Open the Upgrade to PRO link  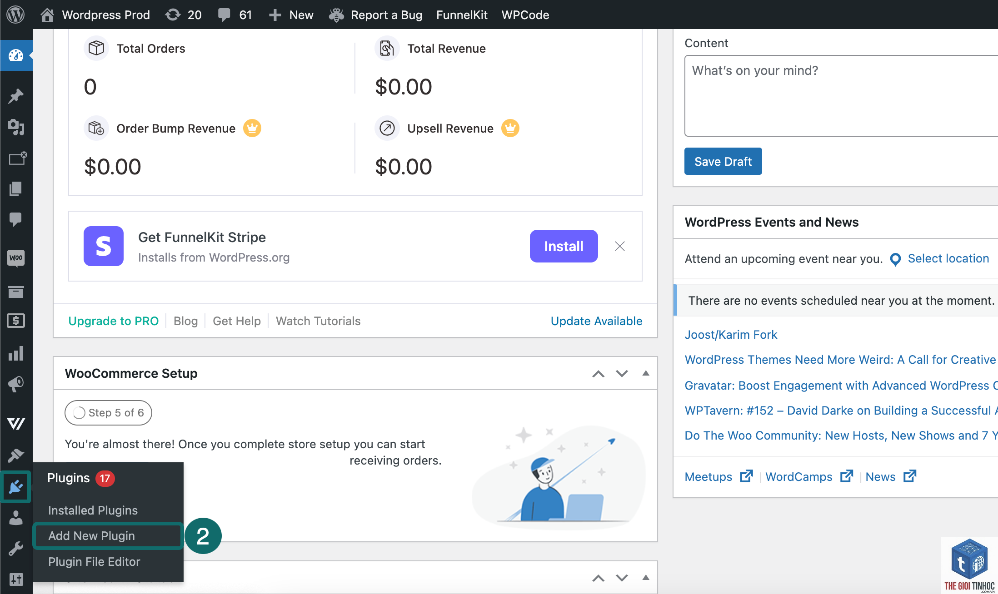pos(113,321)
